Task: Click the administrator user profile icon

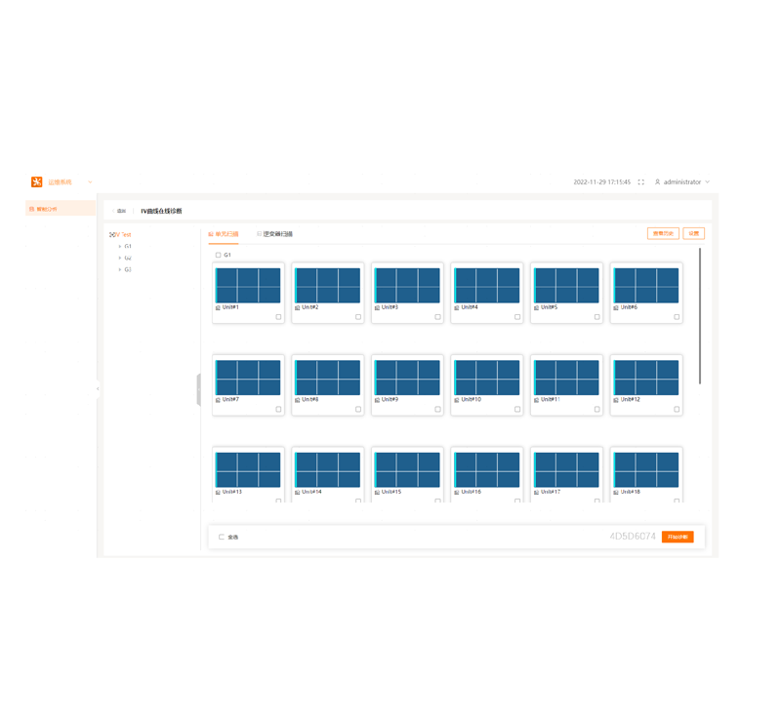Action: (x=658, y=181)
